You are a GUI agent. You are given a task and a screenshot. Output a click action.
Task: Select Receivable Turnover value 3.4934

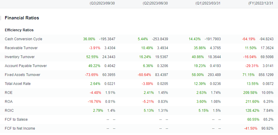(163, 48)
